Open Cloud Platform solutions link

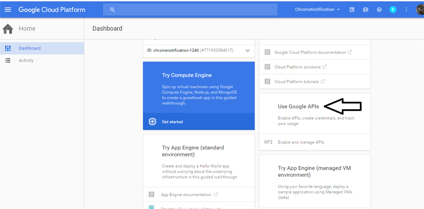pos(298,67)
